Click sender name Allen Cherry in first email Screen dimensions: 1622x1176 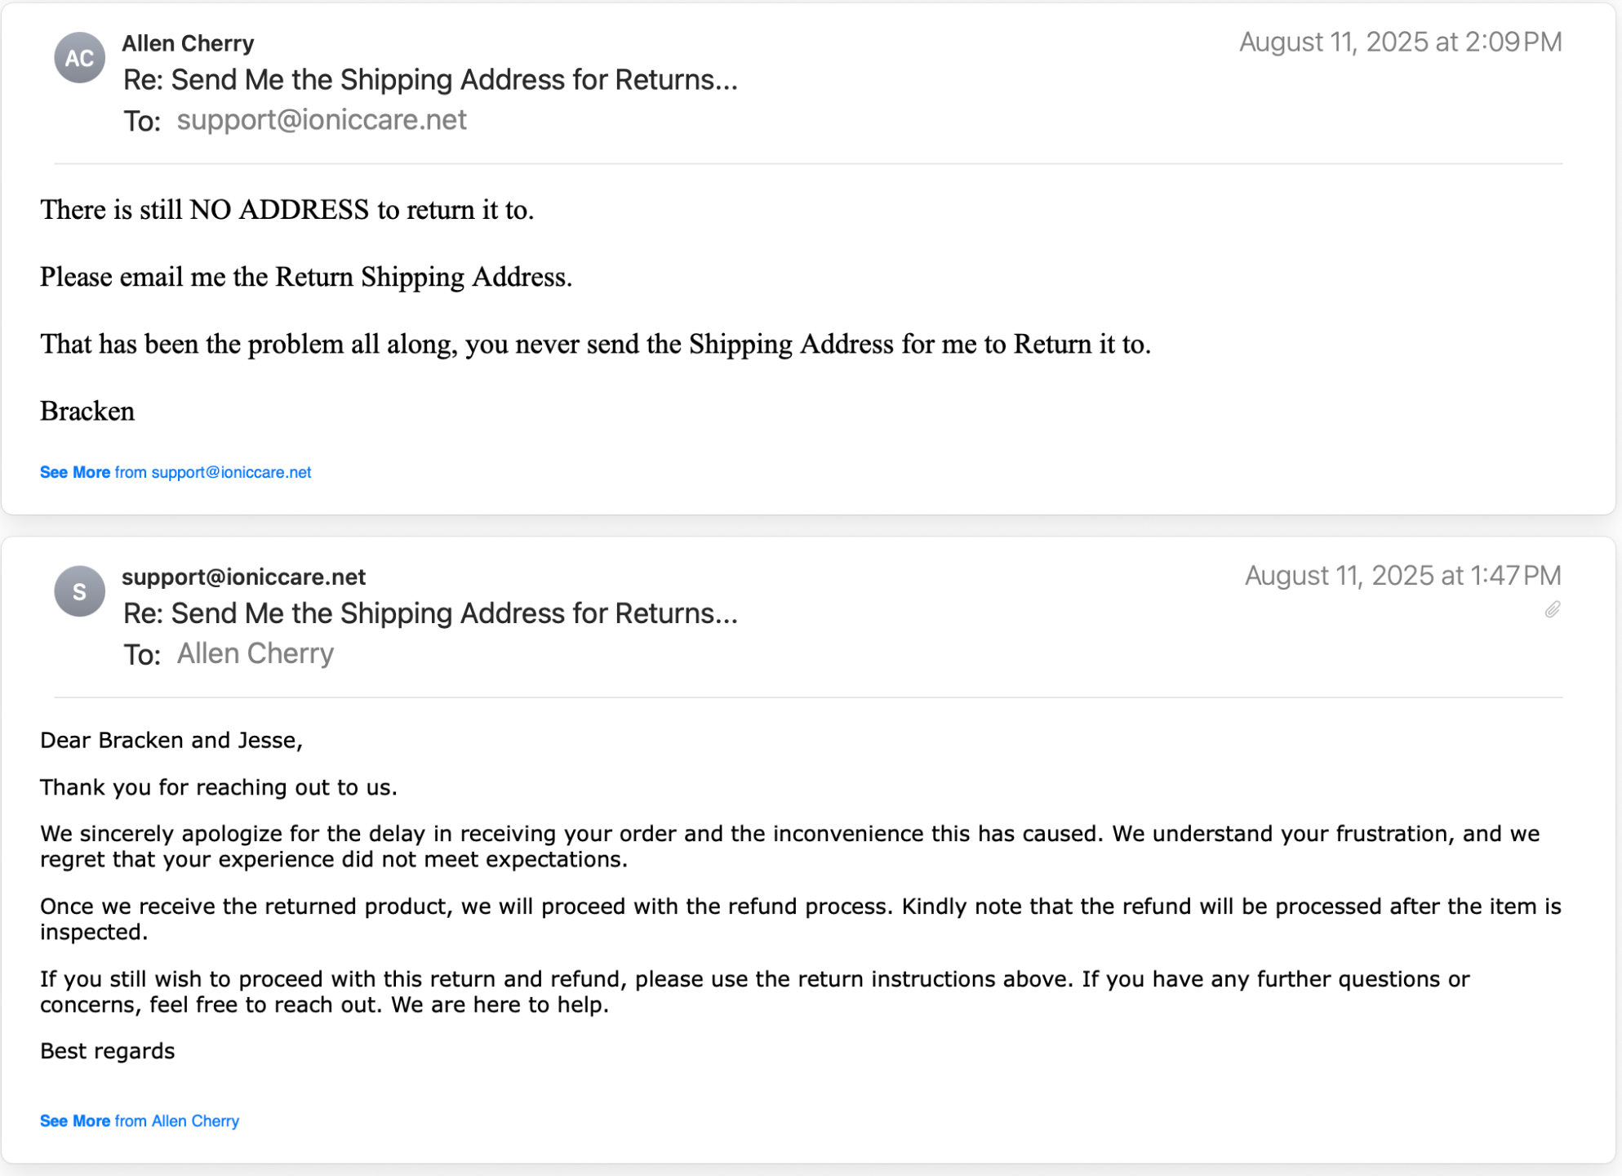(x=188, y=43)
